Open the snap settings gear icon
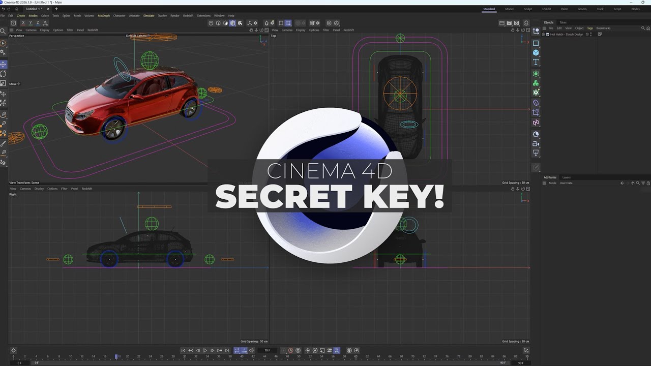Viewport: 651px width, 366px height. pos(272,23)
